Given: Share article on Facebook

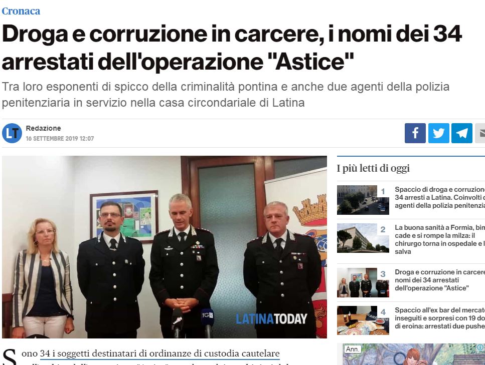Looking at the screenshot, I should [x=415, y=133].
